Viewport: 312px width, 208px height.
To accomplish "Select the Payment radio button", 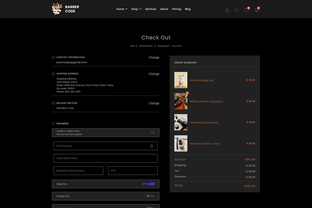I will [54, 124].
